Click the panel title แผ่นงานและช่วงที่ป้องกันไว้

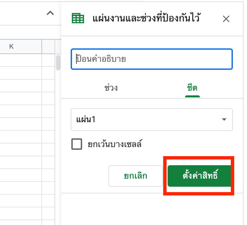pyautogui.click(x=146, y=18)
